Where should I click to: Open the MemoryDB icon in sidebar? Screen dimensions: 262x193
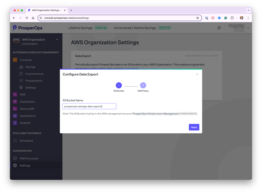click(x=15, y=109)
